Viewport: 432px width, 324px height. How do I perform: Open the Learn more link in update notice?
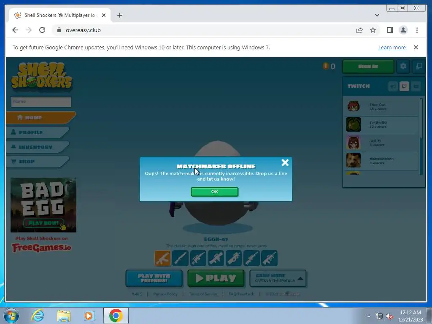click(x=392, y=47)
